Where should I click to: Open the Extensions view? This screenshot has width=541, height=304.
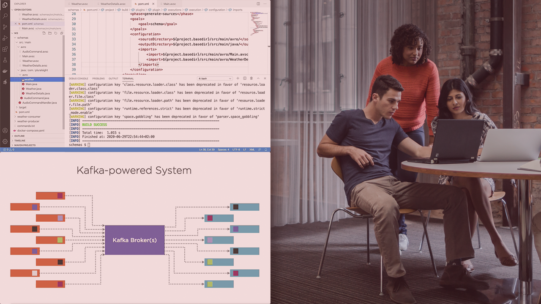5,49
